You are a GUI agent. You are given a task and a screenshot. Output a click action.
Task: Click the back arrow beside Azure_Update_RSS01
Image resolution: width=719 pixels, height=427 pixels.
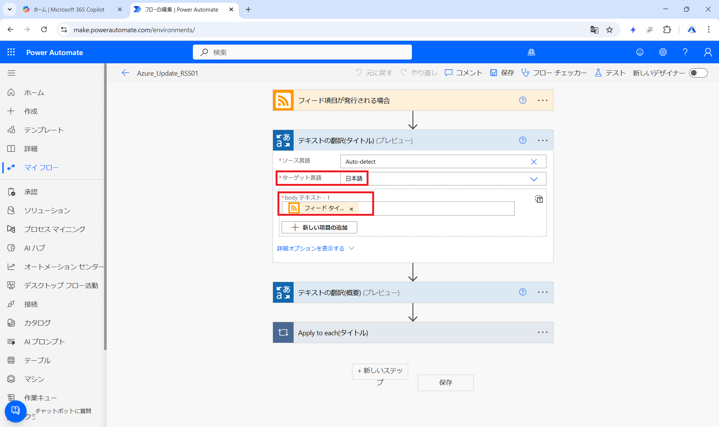point(125,73)
